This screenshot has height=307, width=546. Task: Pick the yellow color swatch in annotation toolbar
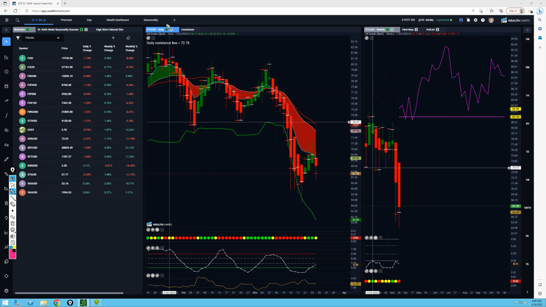coord(14,248)
